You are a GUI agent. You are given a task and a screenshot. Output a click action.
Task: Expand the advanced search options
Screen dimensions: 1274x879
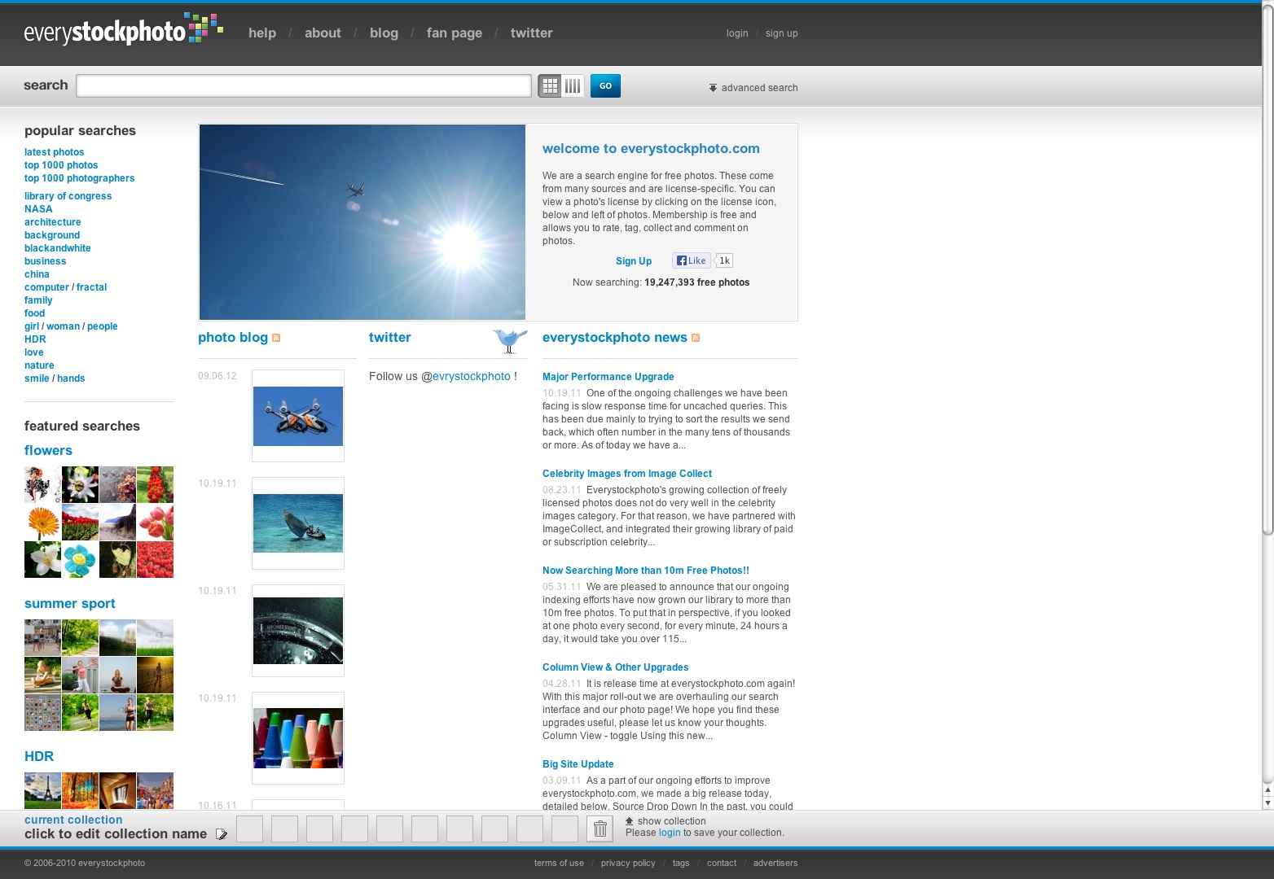[753, 88]
